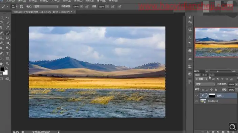Viewport: 238px width, 133px height.
Task: Enable airbrush-style build-up in options bar
Action: point(113,6)
